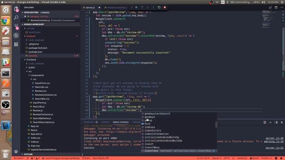Step out in the debug toolbar
The width and height of the screenshot is (285, 160).
point(153,8)
